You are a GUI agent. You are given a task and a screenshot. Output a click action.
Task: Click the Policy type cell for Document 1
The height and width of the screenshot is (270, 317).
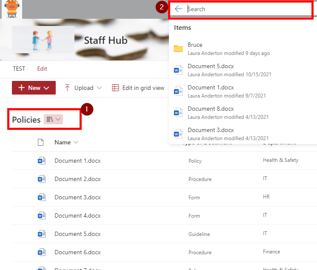(x=195, y=161)
